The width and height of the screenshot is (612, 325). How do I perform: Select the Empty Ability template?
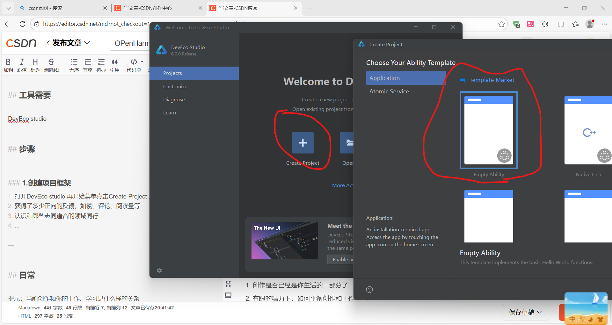(x=489, y=130)
